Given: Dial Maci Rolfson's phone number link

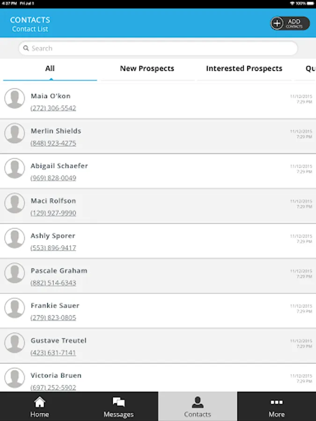Looking at the screenshot, I should pyautogui.click(x=53, y=213).
